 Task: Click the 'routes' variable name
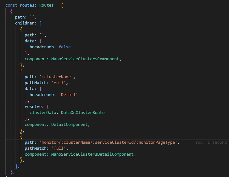(x=27, y=5)
